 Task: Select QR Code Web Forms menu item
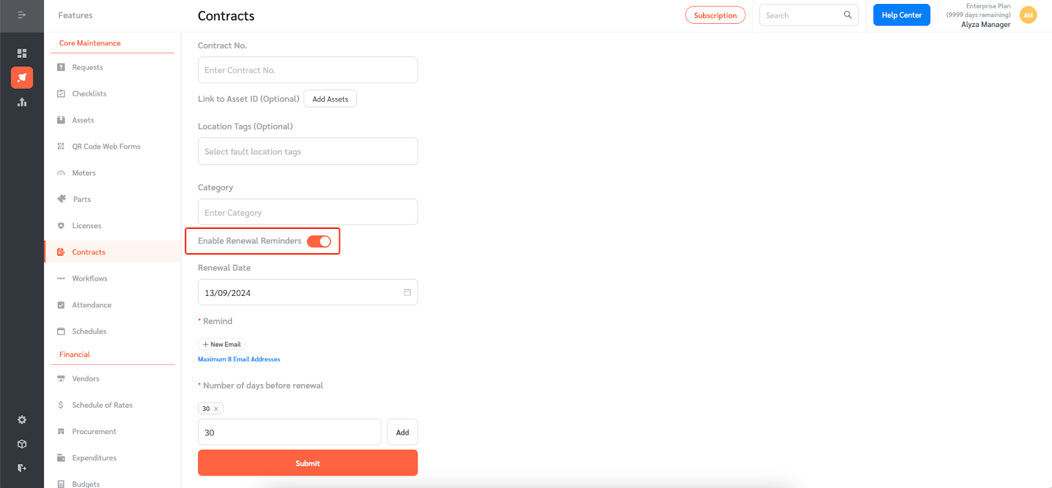coord(107,146)
